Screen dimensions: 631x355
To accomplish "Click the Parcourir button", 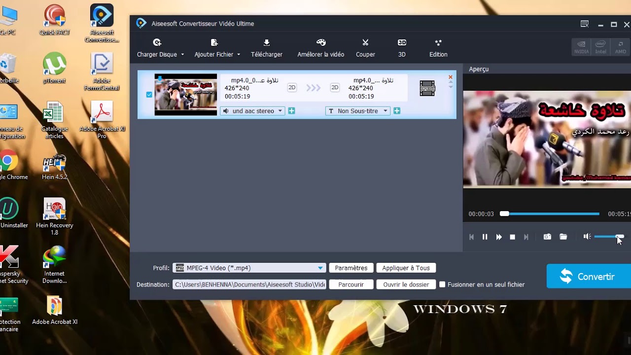I will point(351,284).
